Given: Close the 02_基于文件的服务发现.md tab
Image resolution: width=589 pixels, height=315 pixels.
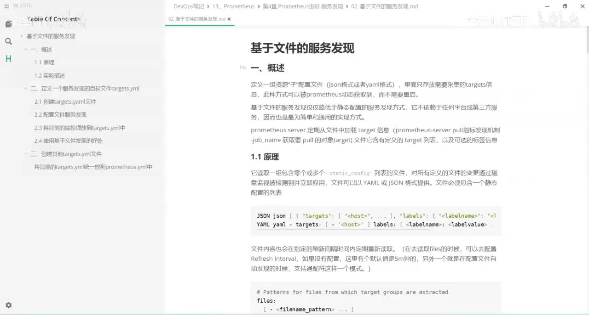Looking at the screenshot, I should [229, 19].
